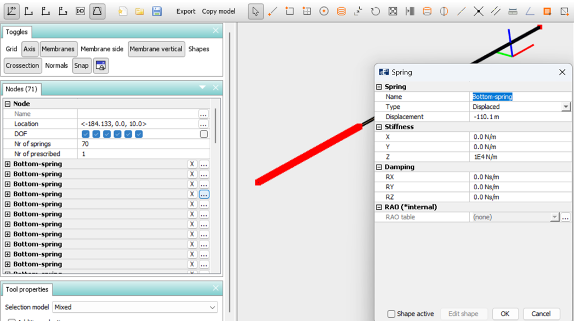Collapse the Damping section
Image resolution: width=574 pixels, height=321 pixels.
[379, 167]
